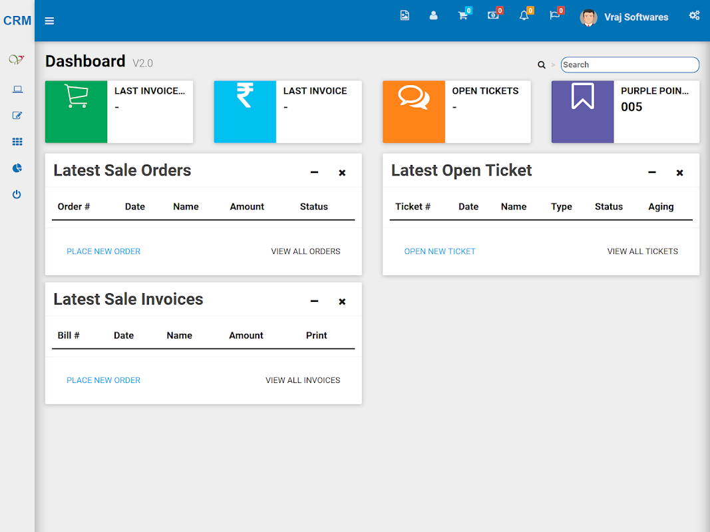The width and height of the screenshot is (710, 532).
Task: Open the shopping cart icon in header
Action: 462,16
